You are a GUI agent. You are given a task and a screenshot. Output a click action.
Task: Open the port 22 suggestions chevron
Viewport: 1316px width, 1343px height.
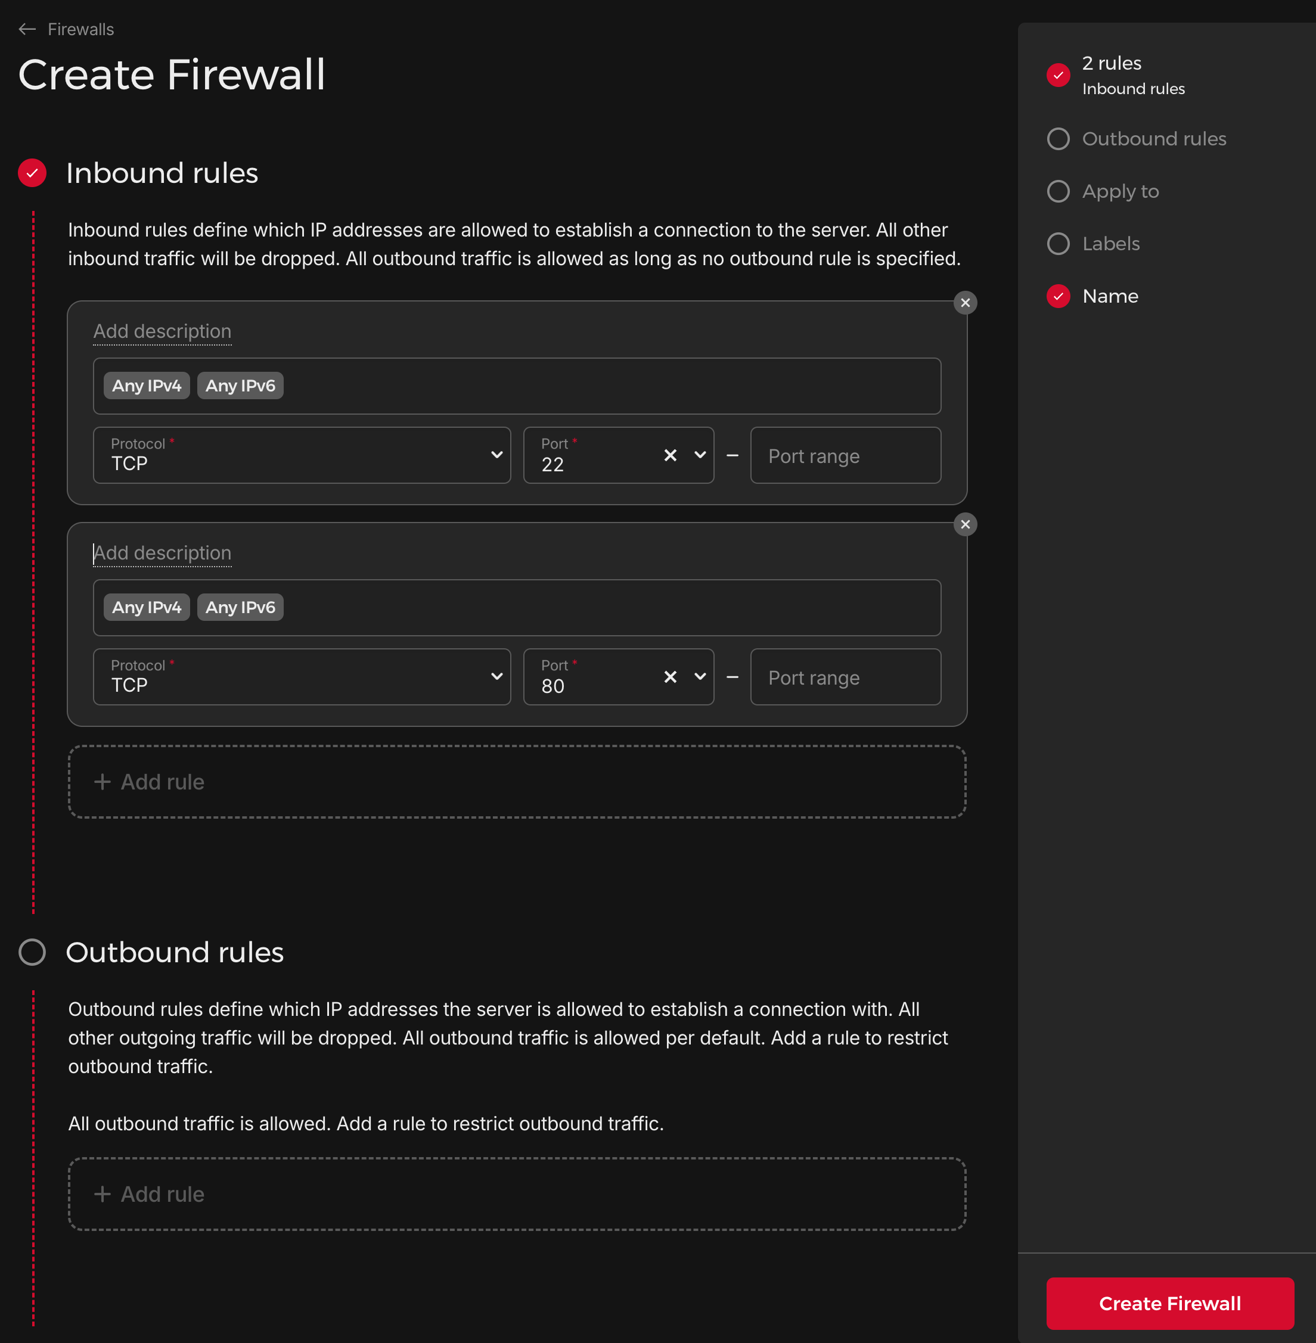coord(700,455)
